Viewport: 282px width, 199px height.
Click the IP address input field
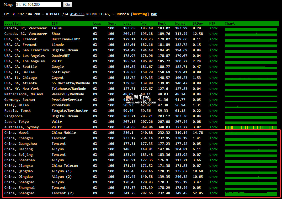pos(38,4)
